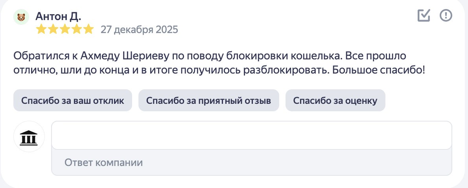The image size is (468, 188).
Task: Click the company bank building avatar
Action: (29, 136)
